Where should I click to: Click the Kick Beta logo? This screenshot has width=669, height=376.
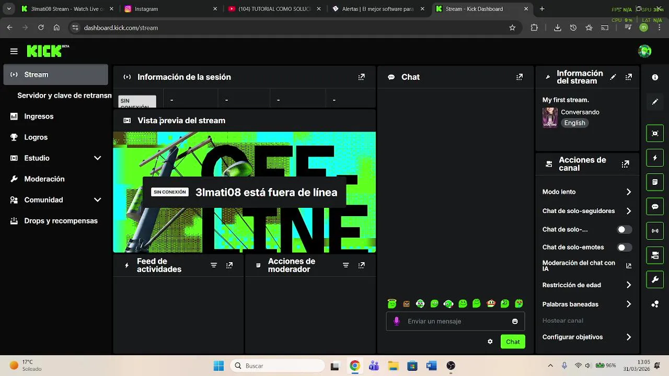coord(48,51)
